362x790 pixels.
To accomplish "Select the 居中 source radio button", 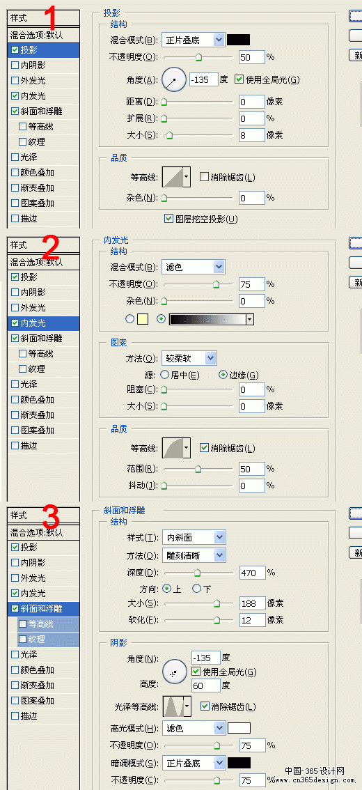I will coord(164,375).
